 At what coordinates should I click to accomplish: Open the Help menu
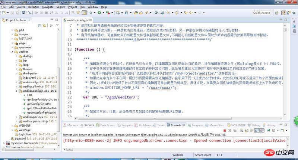pyautogui.click(x=104, y=7)
